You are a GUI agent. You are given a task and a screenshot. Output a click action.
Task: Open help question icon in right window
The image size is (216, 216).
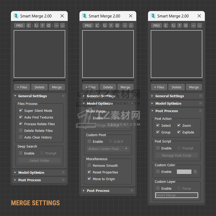coord(180,26)
